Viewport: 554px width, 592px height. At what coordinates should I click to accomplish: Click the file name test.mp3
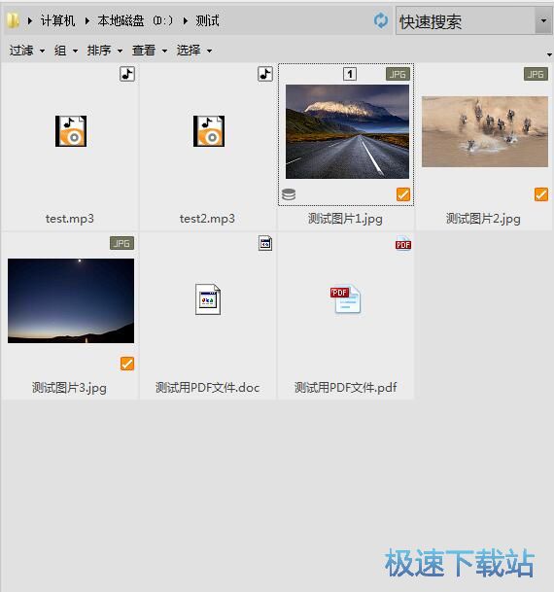click(70, 219)
